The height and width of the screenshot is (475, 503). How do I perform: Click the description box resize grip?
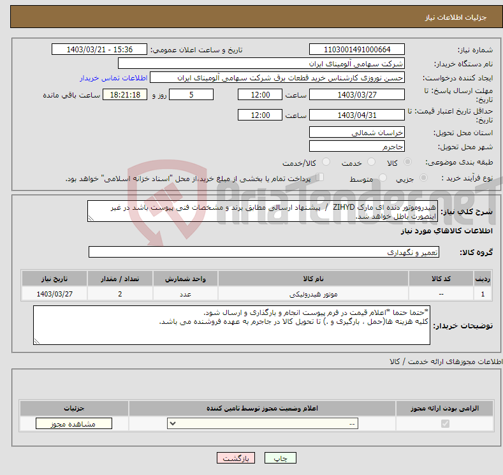tap(91, 219)
